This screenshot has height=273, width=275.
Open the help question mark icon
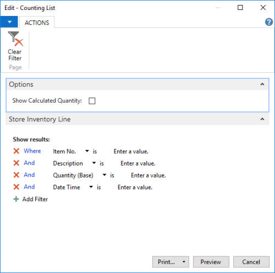(x=269, y=22)
